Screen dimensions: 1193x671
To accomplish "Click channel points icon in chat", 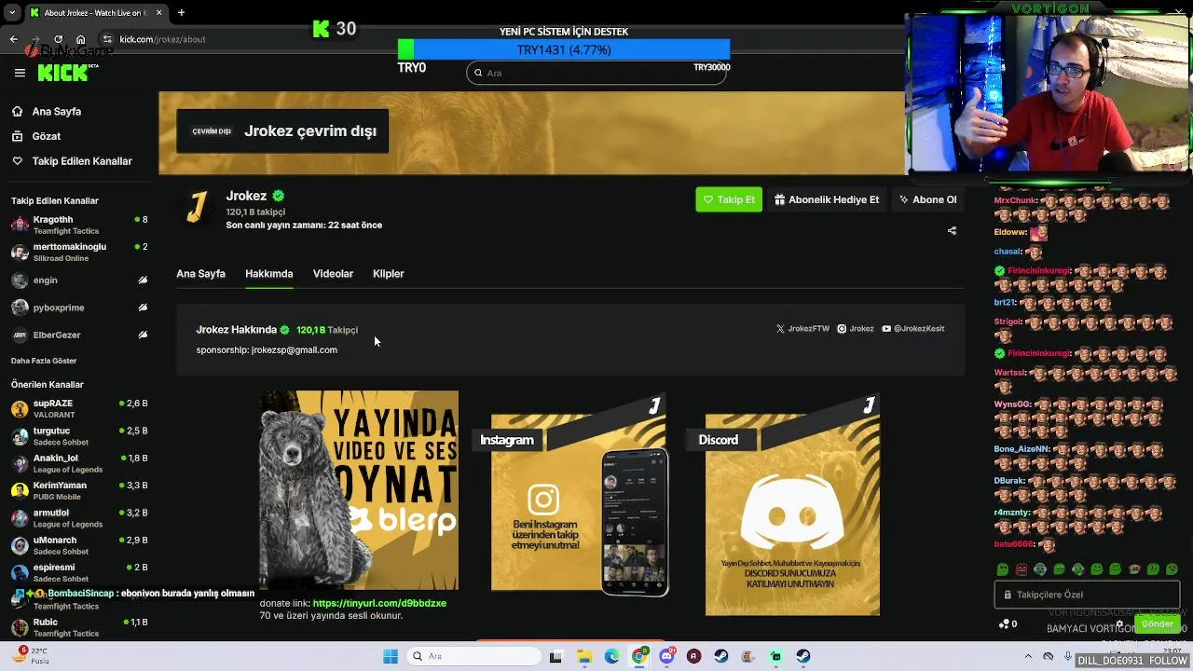I will click(x=1004, y=624).
